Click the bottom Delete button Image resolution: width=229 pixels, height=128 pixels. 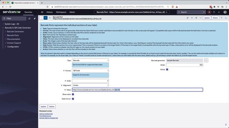tap(52, 107)
